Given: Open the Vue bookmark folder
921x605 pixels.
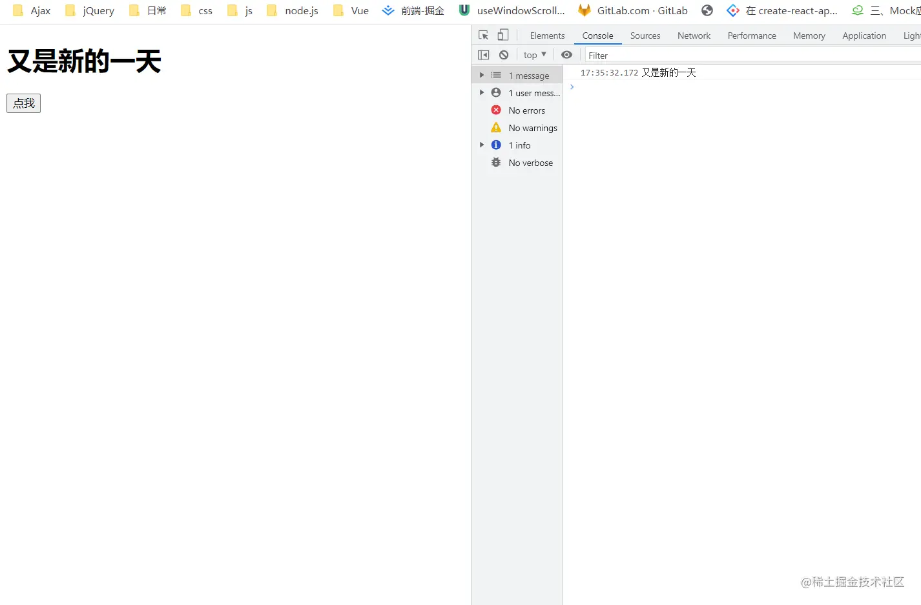Looking at the screenshot, I should click(x=351, y=10).
